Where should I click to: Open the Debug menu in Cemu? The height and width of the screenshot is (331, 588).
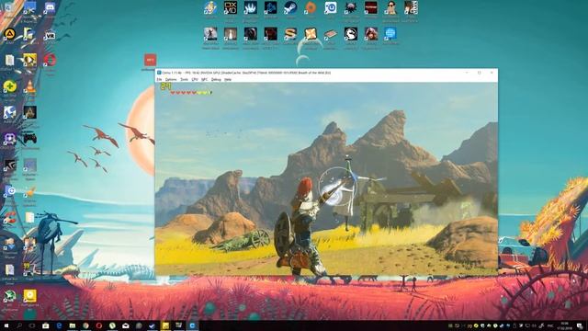(216, 80)
